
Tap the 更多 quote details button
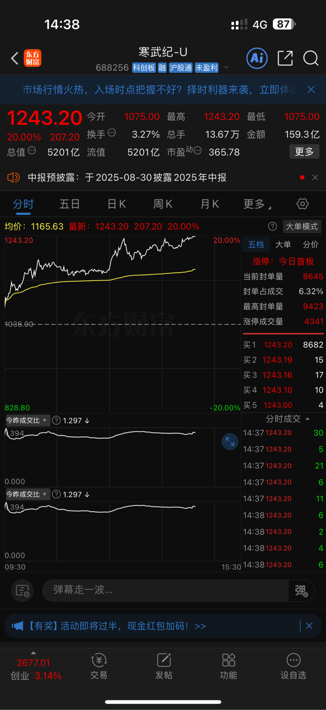[304, 151]
